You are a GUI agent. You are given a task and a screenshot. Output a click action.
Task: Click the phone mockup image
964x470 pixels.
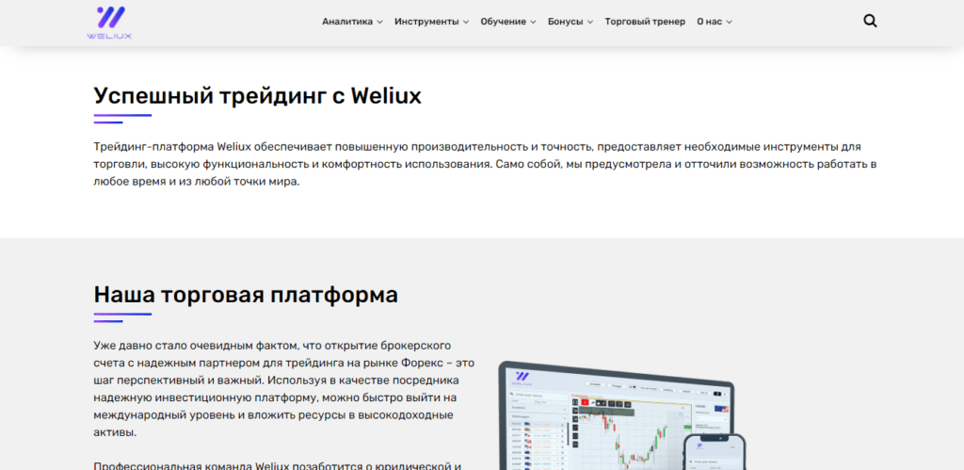(715, 451)
